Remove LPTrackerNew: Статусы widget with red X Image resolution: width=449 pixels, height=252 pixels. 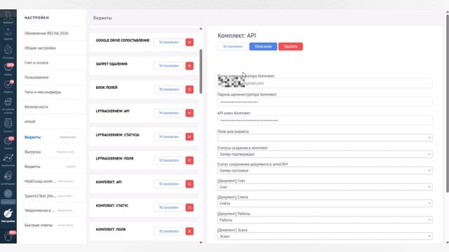(x=189, y=137)
